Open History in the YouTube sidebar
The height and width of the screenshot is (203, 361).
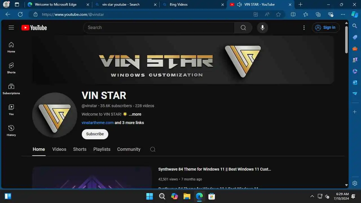[11, 131]
